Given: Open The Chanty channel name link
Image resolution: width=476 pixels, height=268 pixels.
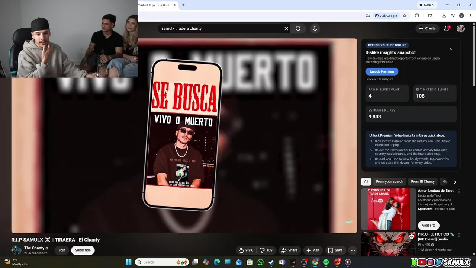Looking at the screenshot, I should 34,248.
